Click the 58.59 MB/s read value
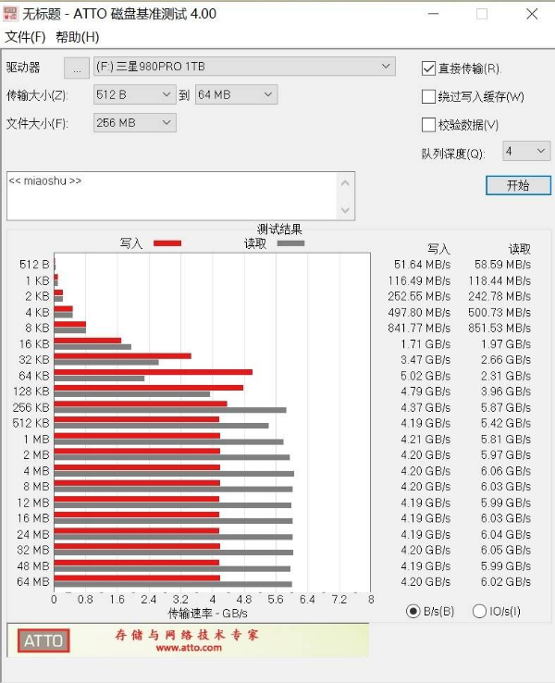 click(x=502, y=265)
